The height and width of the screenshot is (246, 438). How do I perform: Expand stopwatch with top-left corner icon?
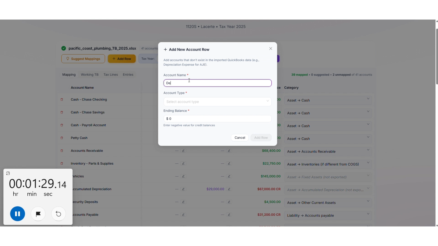pyautogui.click(x=8, y=173)
